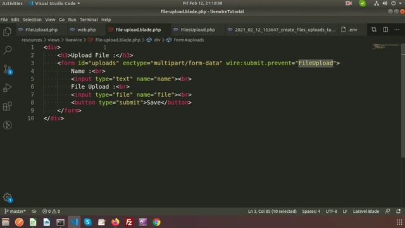Select the Laravel Blade language mode
Screen dimensions: 405x228
tap(366, 212)
